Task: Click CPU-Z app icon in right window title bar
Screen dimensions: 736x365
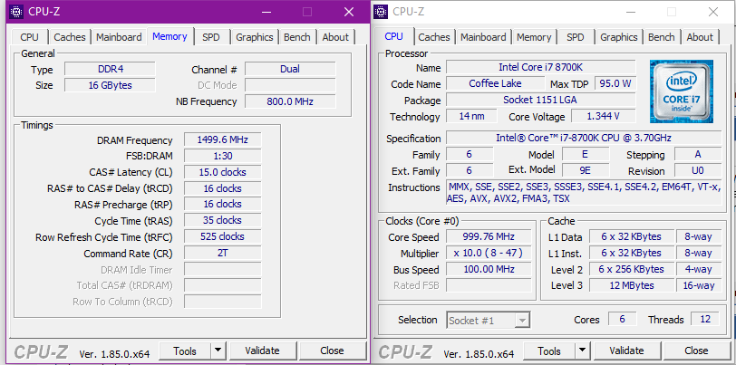Action: (x=381, y=12)
